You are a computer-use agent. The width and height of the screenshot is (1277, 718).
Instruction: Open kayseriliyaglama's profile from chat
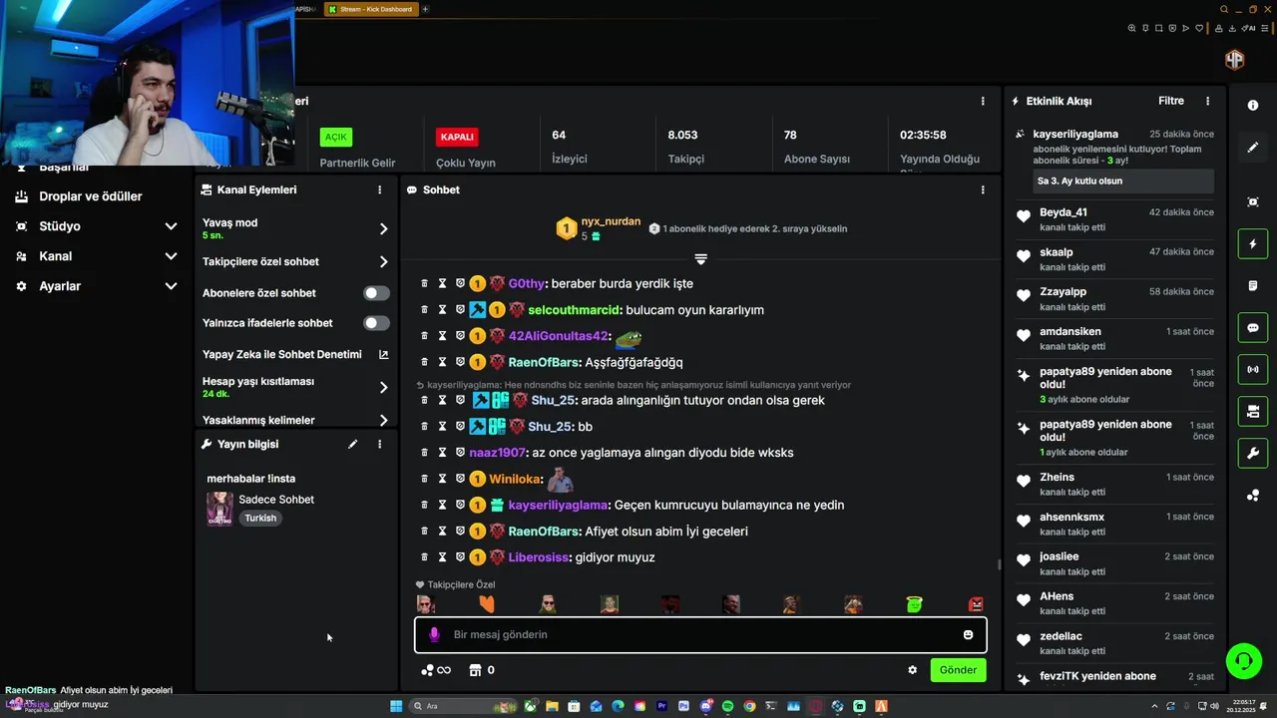[x=558, y=506]
